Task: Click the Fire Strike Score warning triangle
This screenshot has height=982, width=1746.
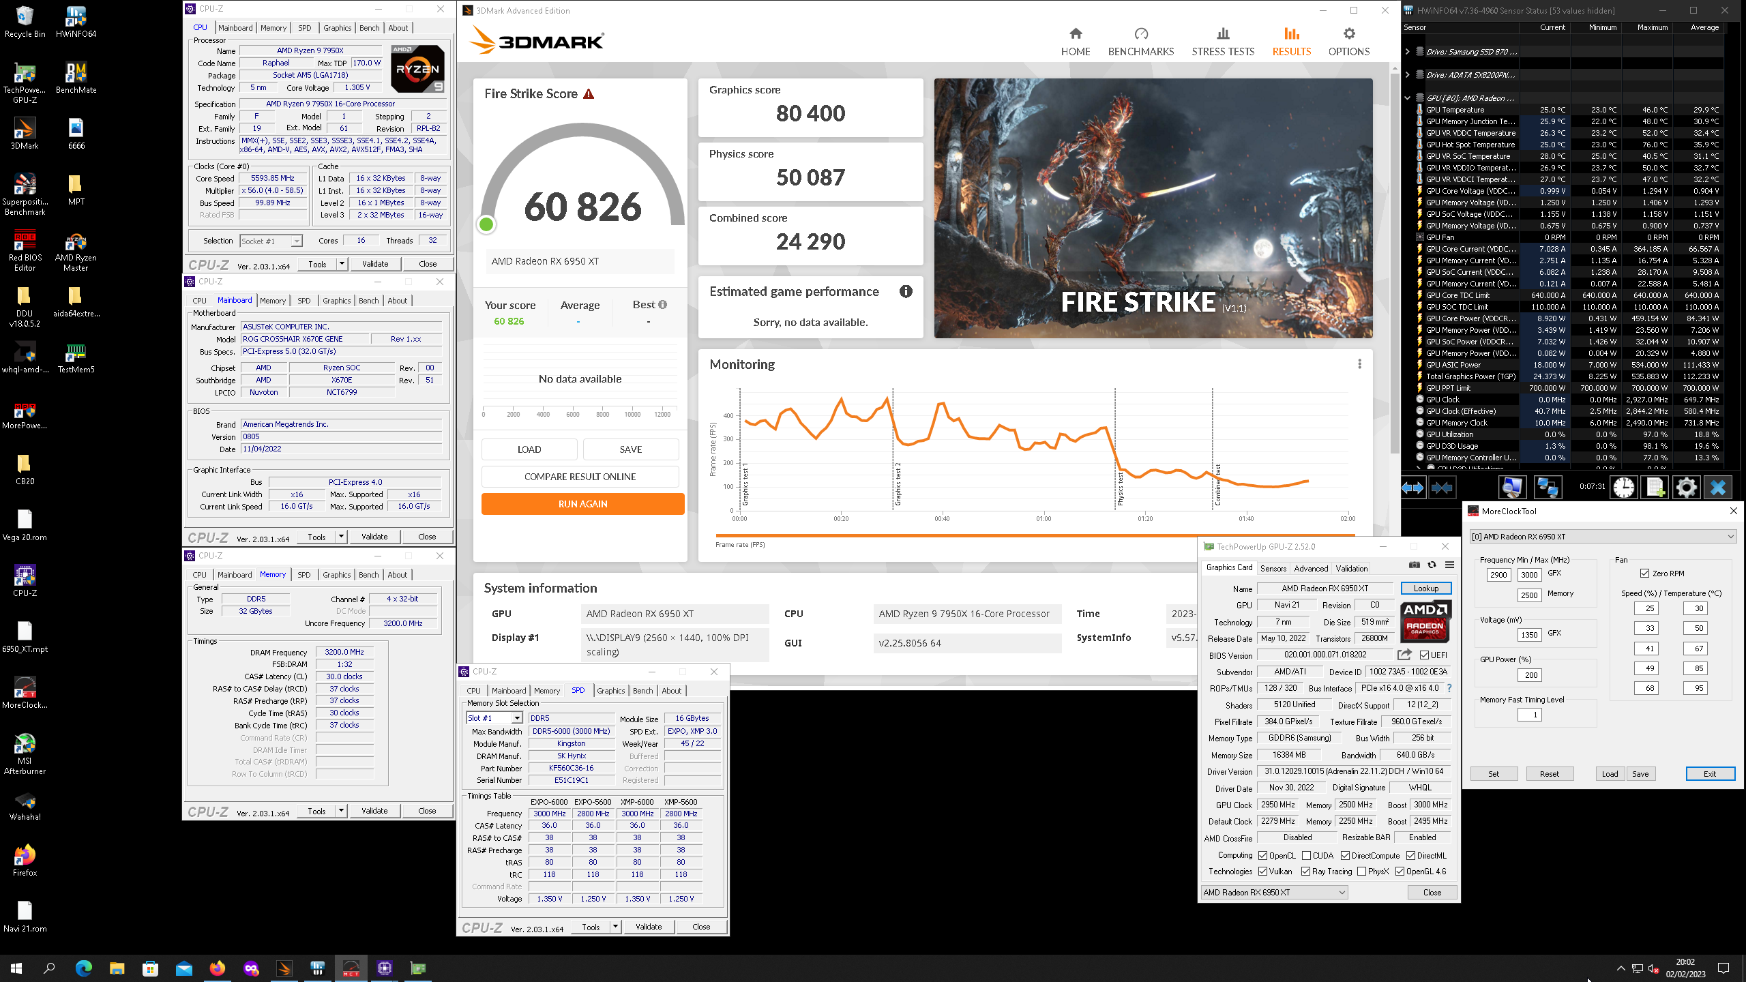Action: pos(589,94)
